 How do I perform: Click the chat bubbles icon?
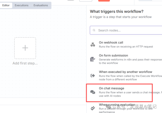(93, 92)
